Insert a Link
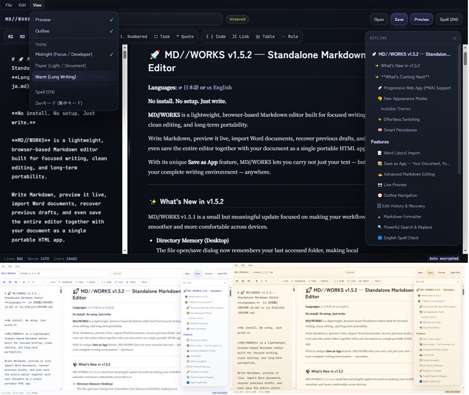The image size is (469, 395). point(241,36)
